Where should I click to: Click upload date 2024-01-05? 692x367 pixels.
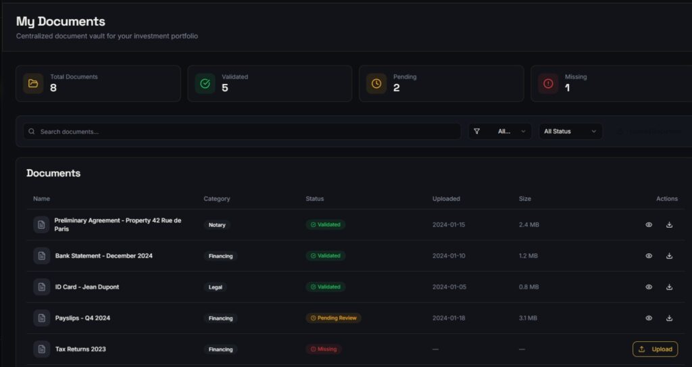click(449, 287)
